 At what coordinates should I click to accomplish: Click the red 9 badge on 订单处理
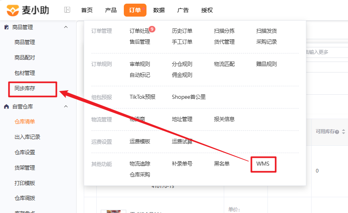(152, 29)
